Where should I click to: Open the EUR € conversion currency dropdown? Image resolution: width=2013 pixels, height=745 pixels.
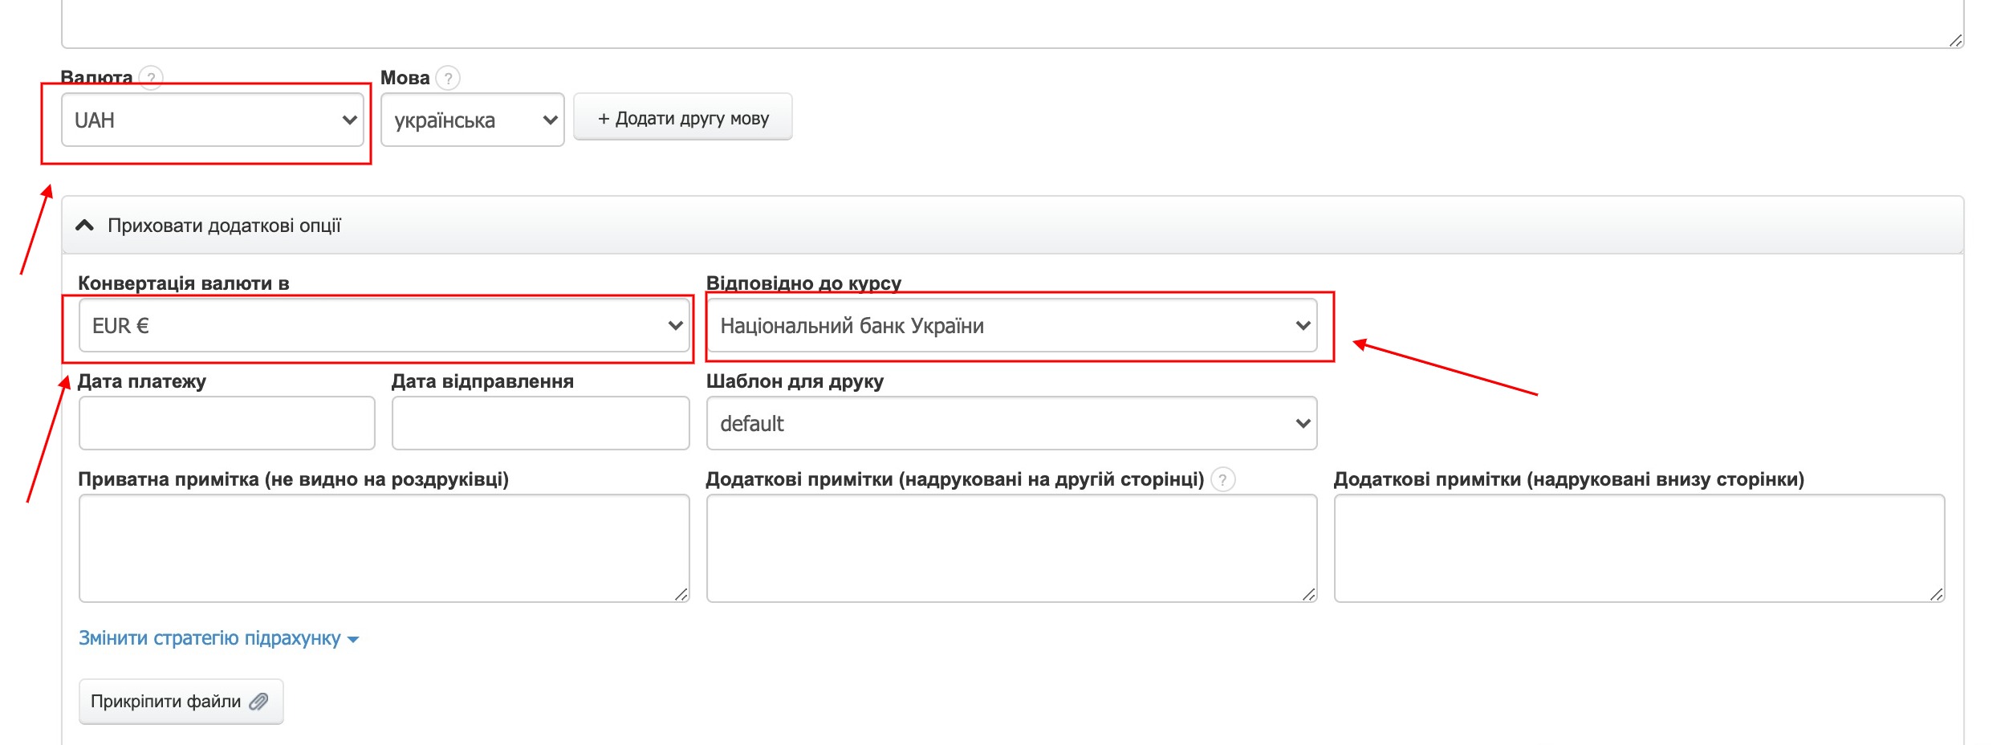coord(384,326)
